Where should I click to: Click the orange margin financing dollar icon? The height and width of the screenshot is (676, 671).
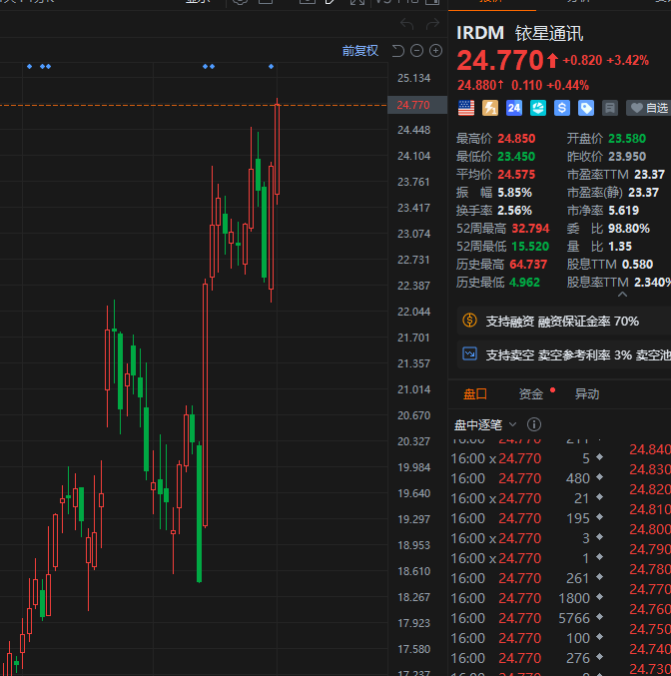tap(469, 321)
